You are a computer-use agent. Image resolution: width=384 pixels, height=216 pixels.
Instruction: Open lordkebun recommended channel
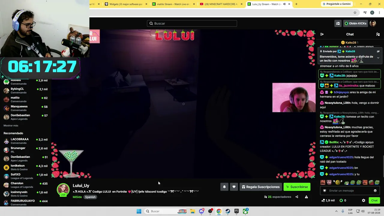coord(25,167)
